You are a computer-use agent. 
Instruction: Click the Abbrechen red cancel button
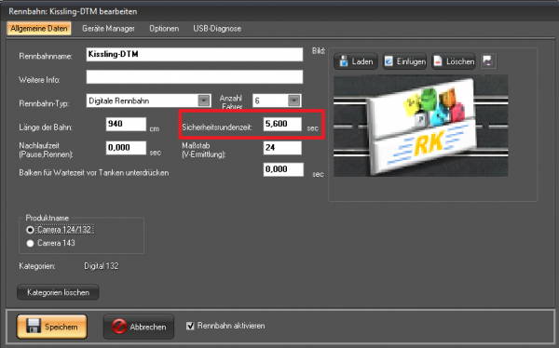(139, 327)
